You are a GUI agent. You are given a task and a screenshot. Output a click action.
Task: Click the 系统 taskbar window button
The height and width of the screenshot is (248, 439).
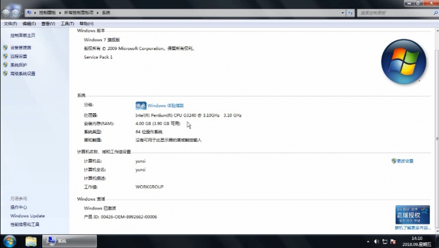(70, 241)
